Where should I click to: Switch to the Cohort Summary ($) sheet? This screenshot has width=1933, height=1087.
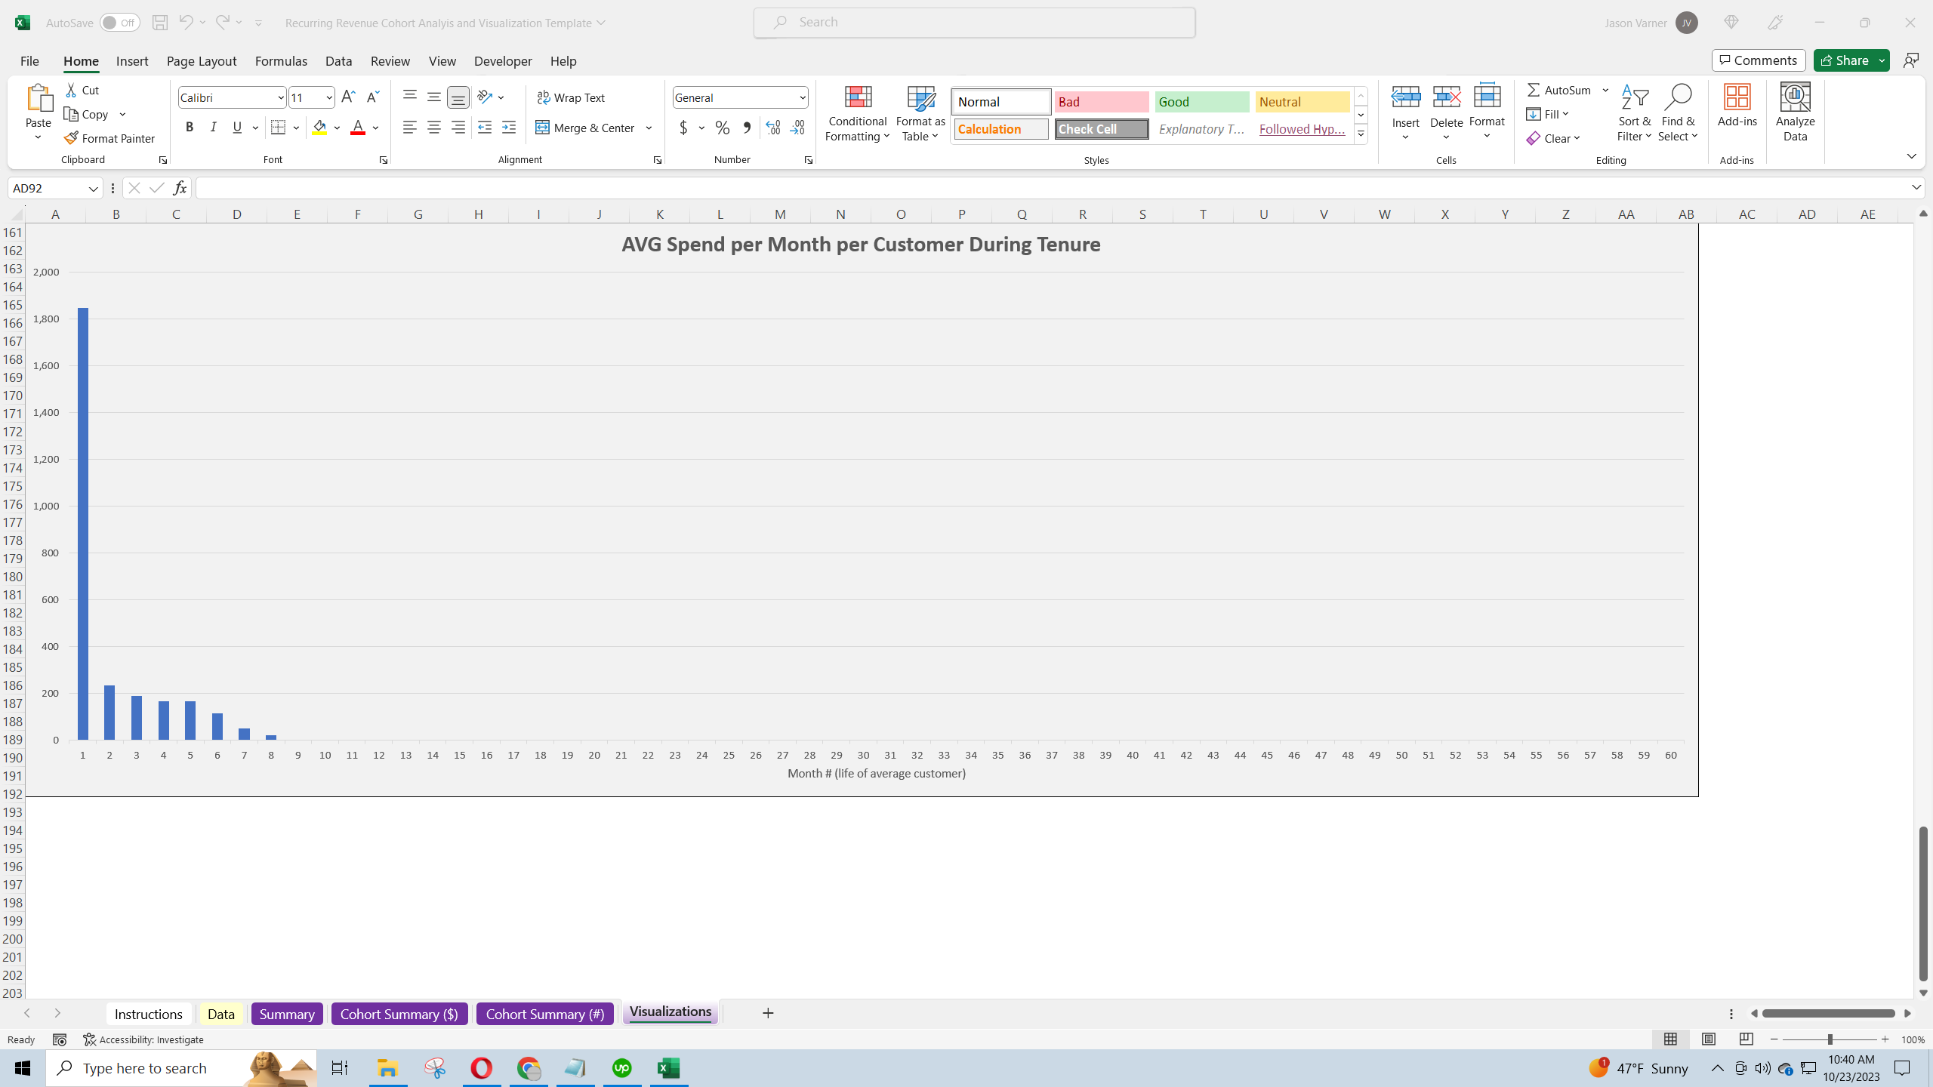[399, 1013]
